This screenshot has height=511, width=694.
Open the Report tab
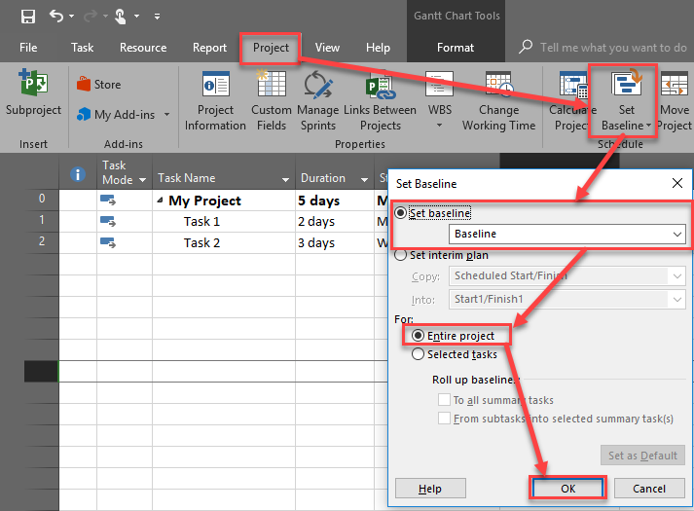209,48
